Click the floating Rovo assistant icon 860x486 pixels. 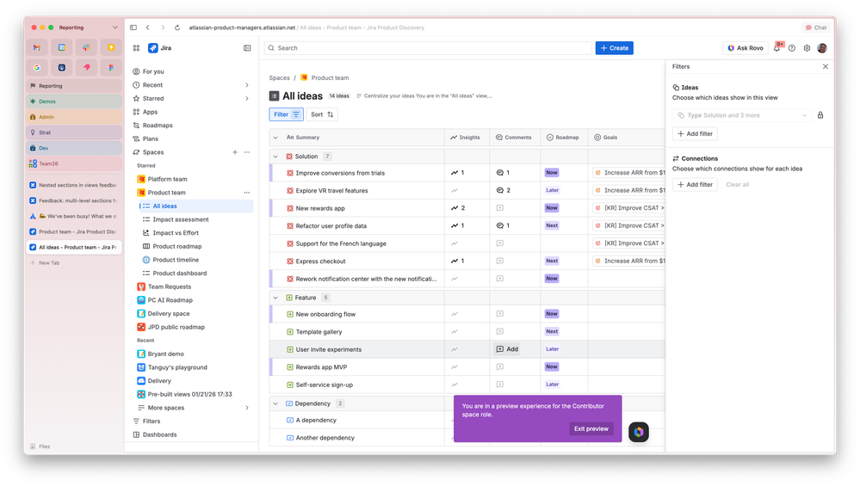(639, 432)
